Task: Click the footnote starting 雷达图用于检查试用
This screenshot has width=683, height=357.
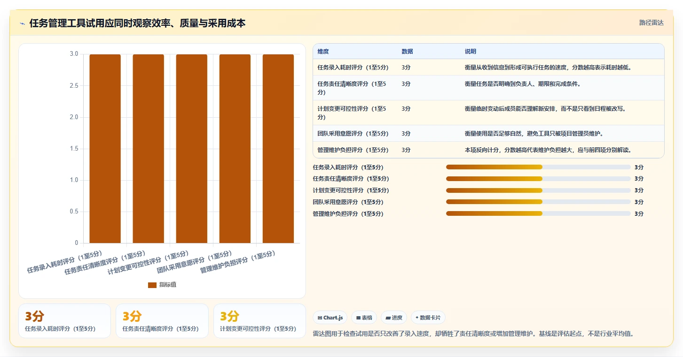Action: coord(475,334)
